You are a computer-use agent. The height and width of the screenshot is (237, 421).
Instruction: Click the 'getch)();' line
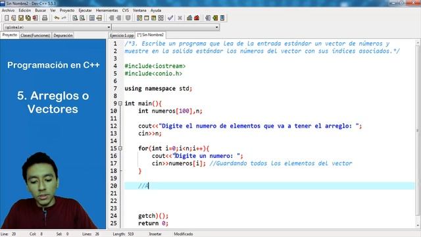(x=153, y=216)
